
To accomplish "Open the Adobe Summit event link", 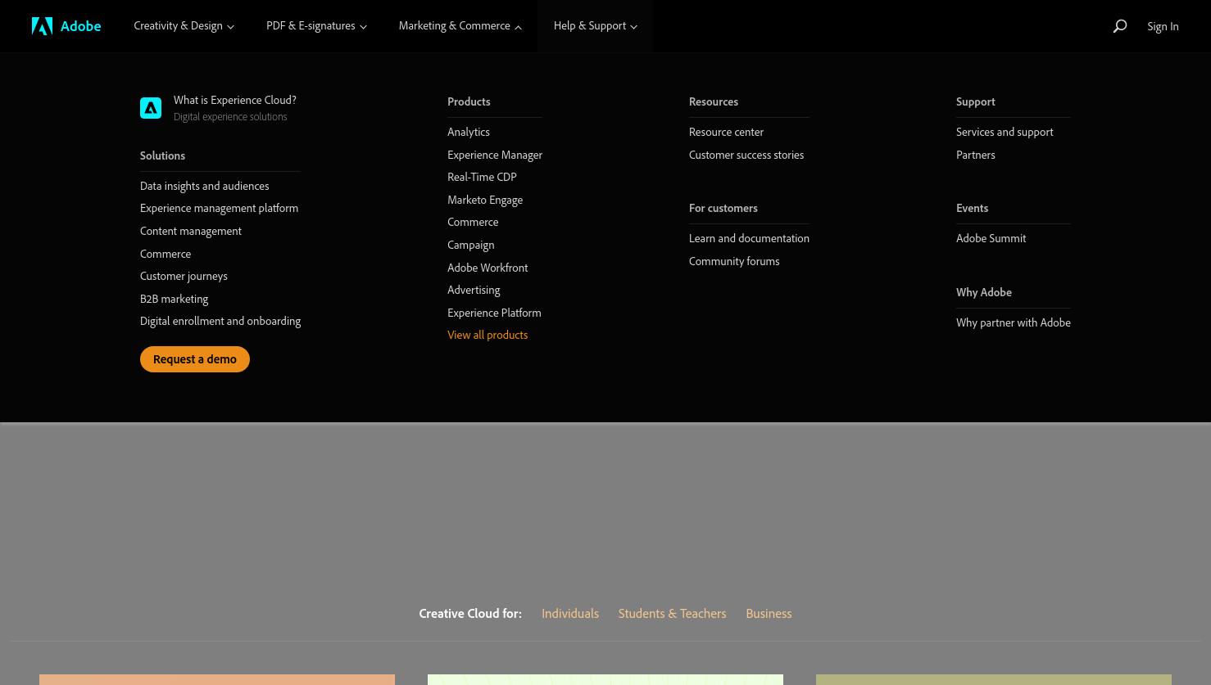I will 991,238.
